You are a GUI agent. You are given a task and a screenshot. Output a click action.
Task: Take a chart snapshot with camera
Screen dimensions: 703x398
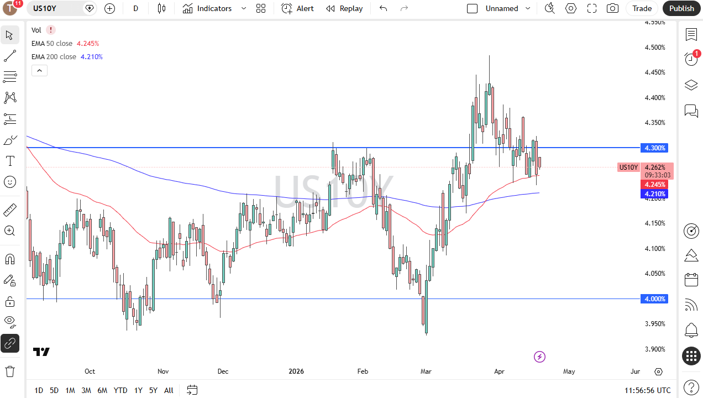click(x=612, y=8)
